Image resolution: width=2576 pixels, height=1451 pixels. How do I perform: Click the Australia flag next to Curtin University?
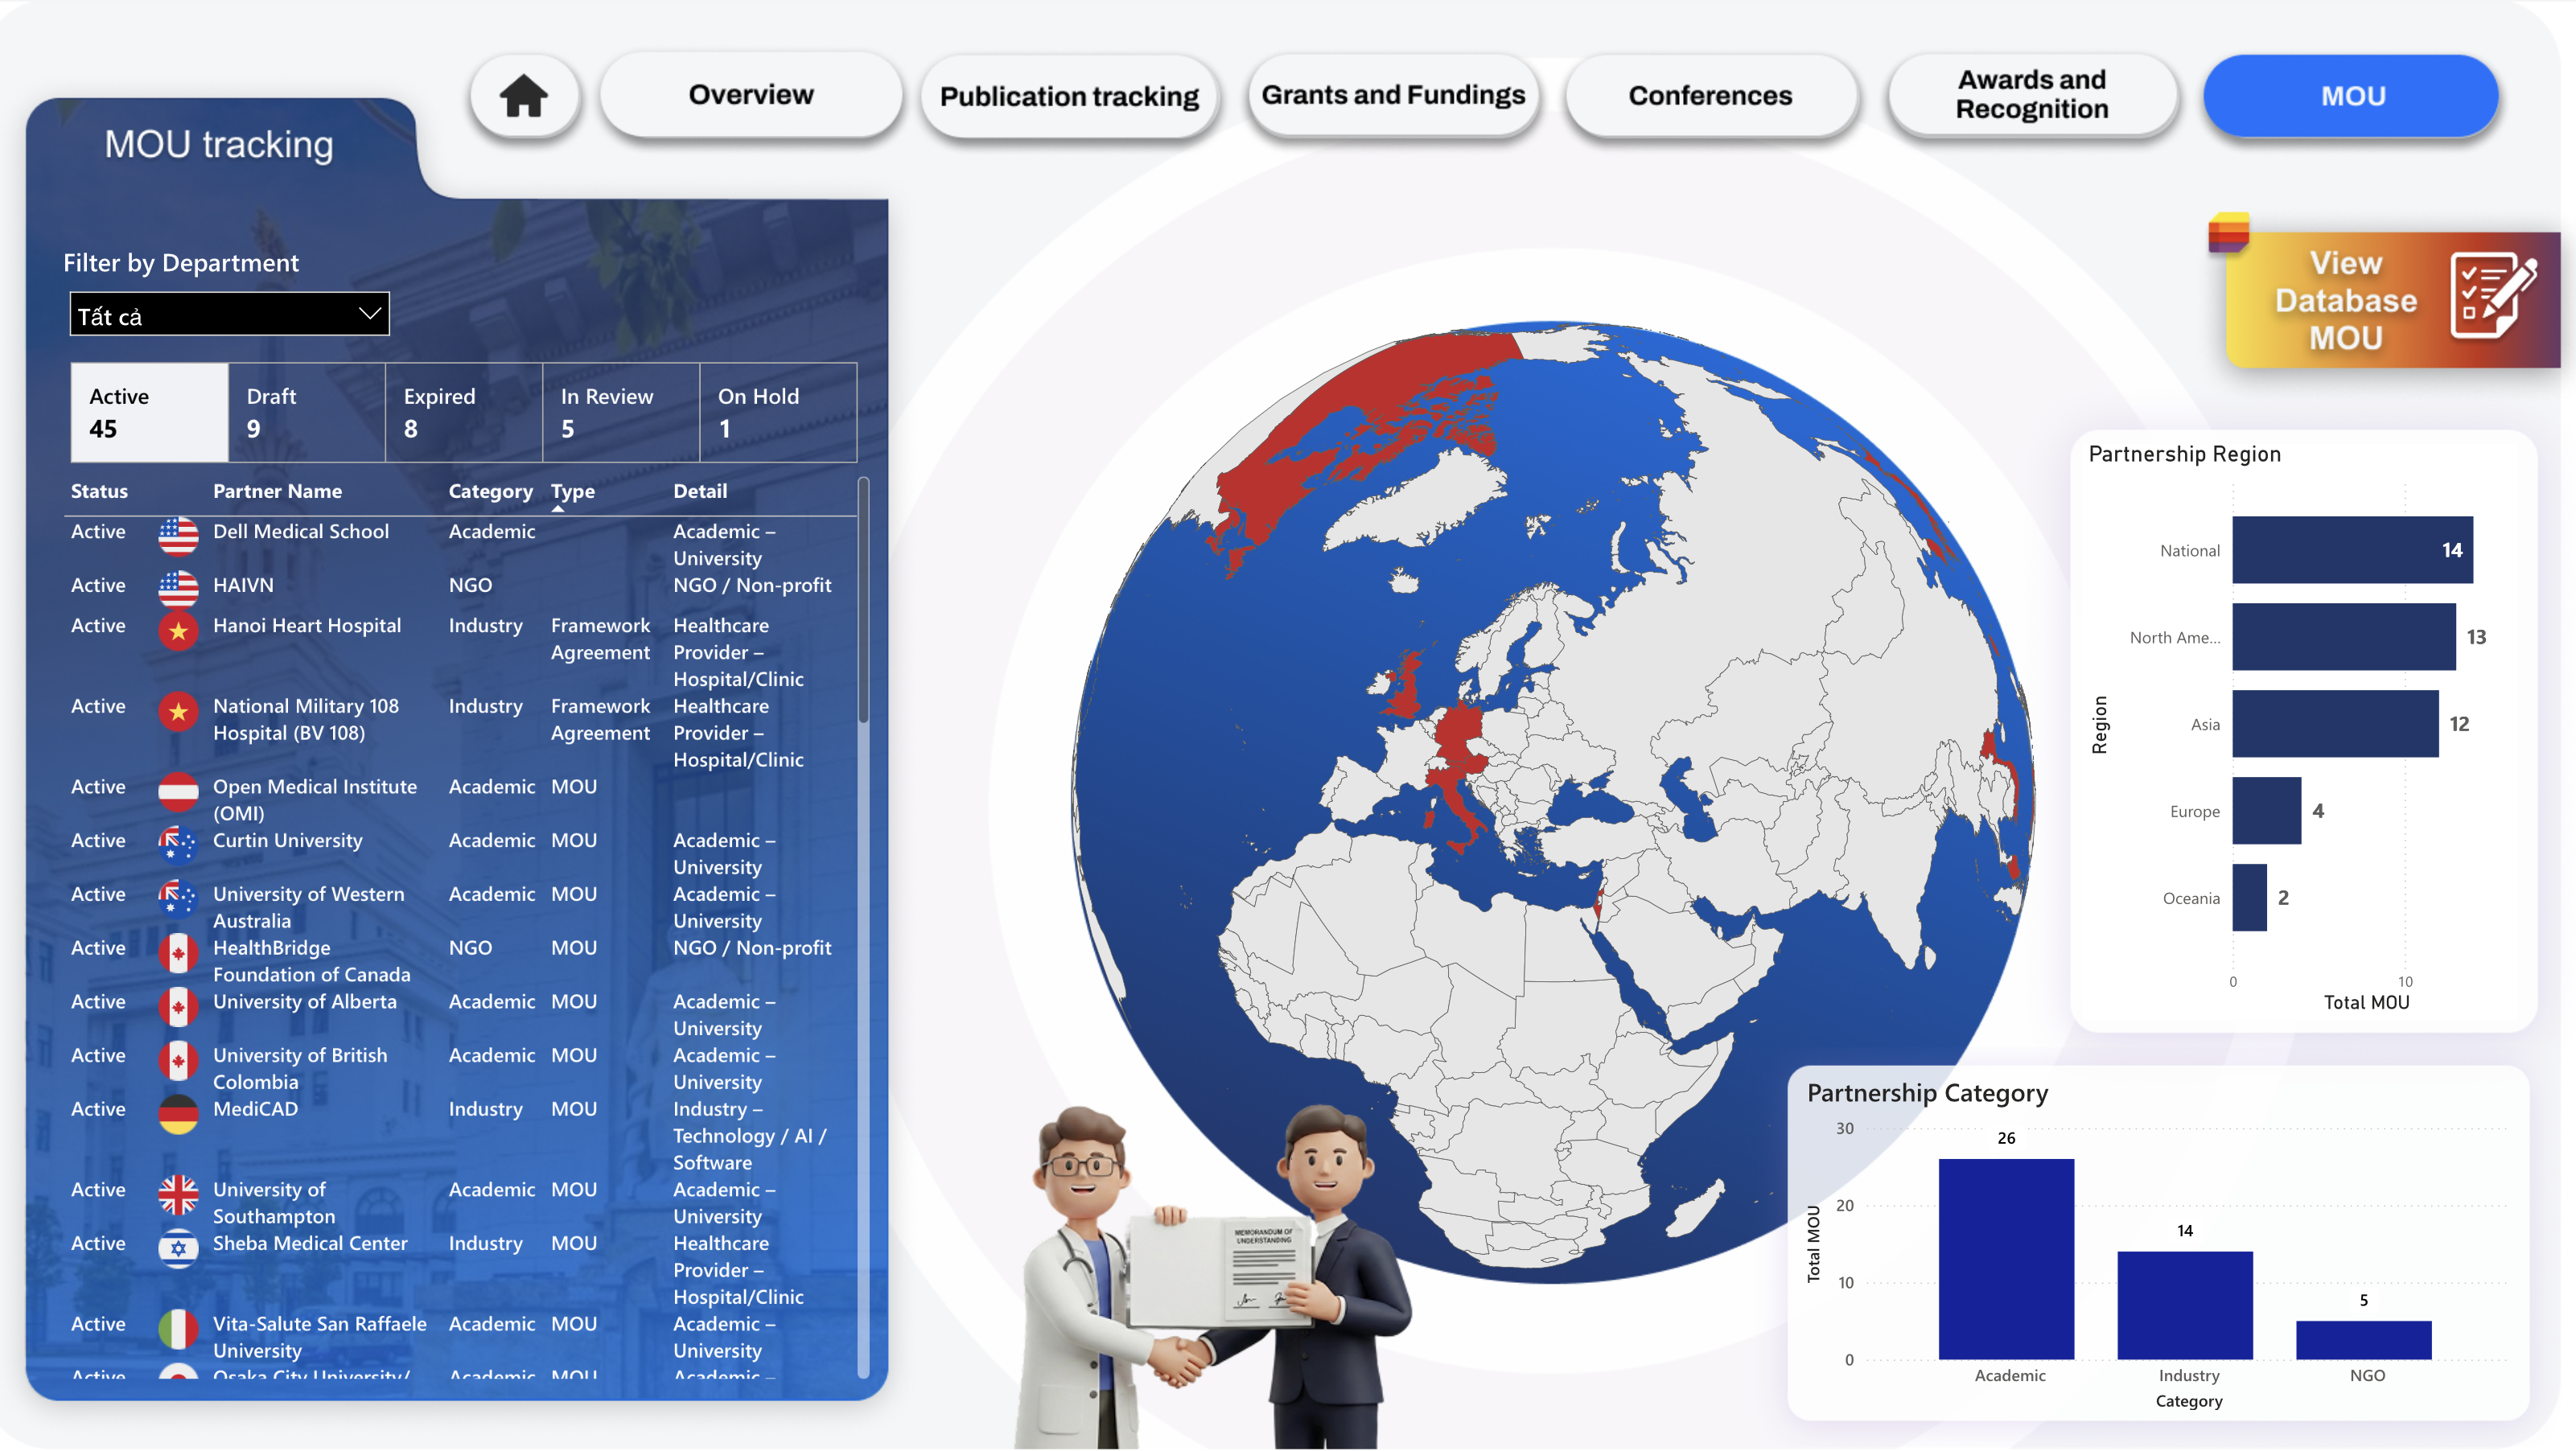pos(178,845)
